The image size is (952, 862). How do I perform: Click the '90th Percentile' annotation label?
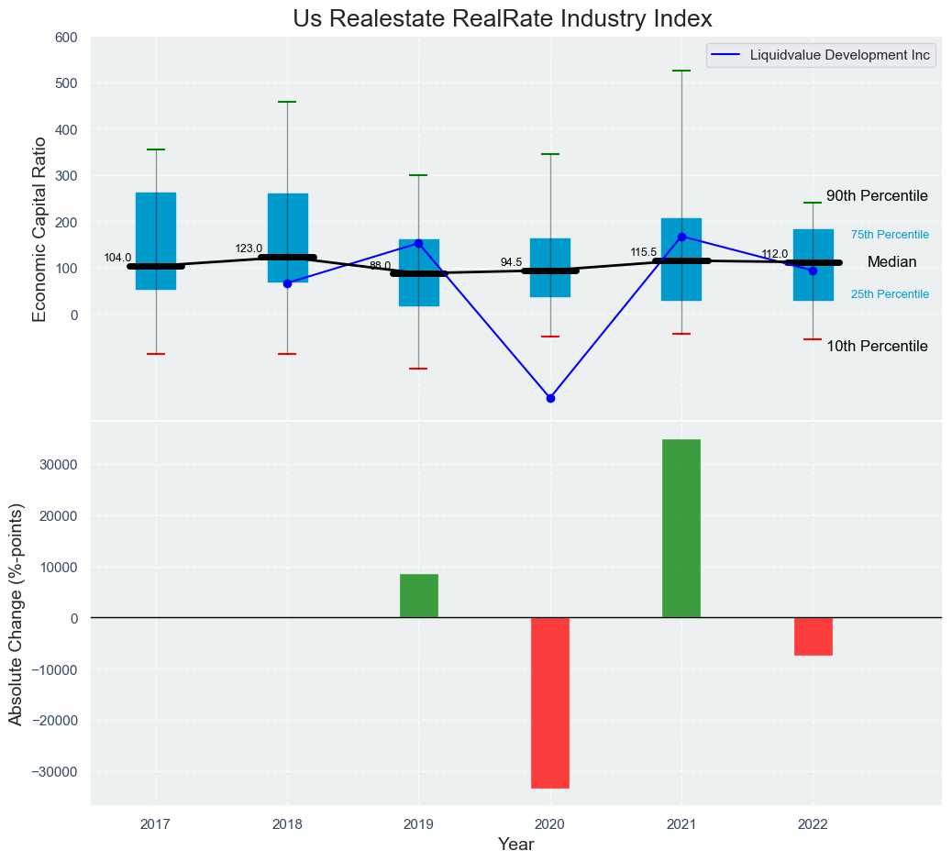tap(877, 196)
